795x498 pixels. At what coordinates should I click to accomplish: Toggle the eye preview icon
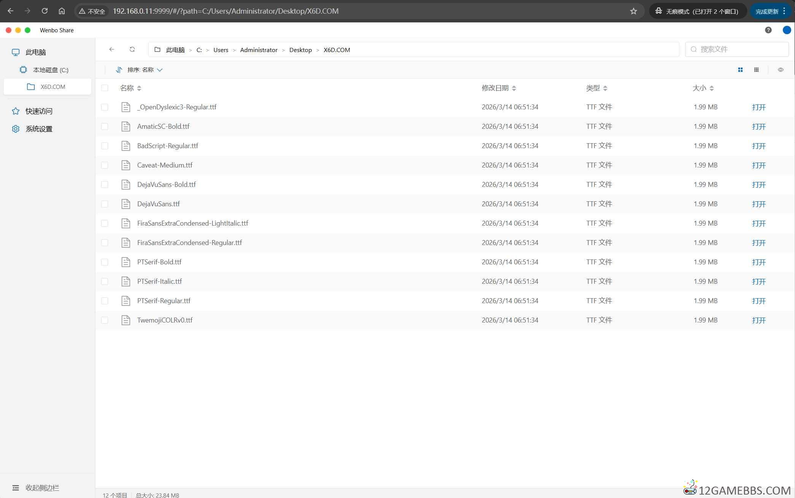click(781, 70)
